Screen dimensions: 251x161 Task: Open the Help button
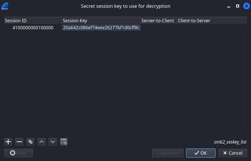click(19, 153)
